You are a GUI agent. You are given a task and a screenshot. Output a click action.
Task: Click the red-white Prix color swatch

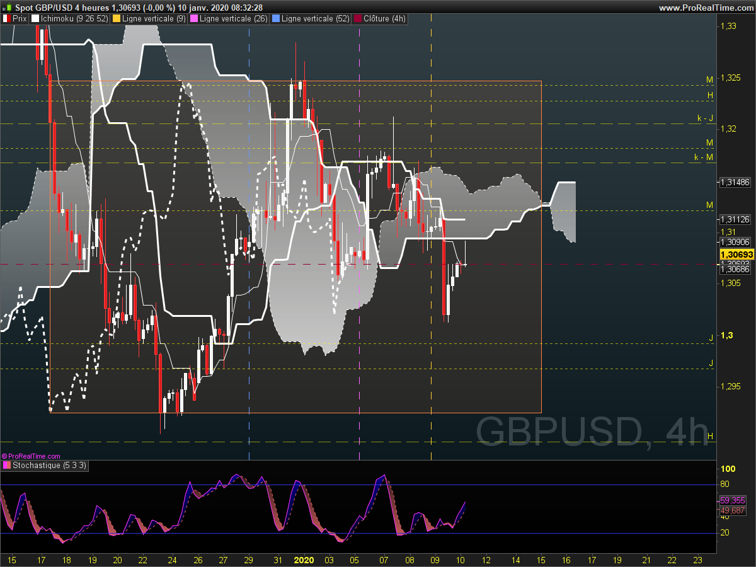7,19
